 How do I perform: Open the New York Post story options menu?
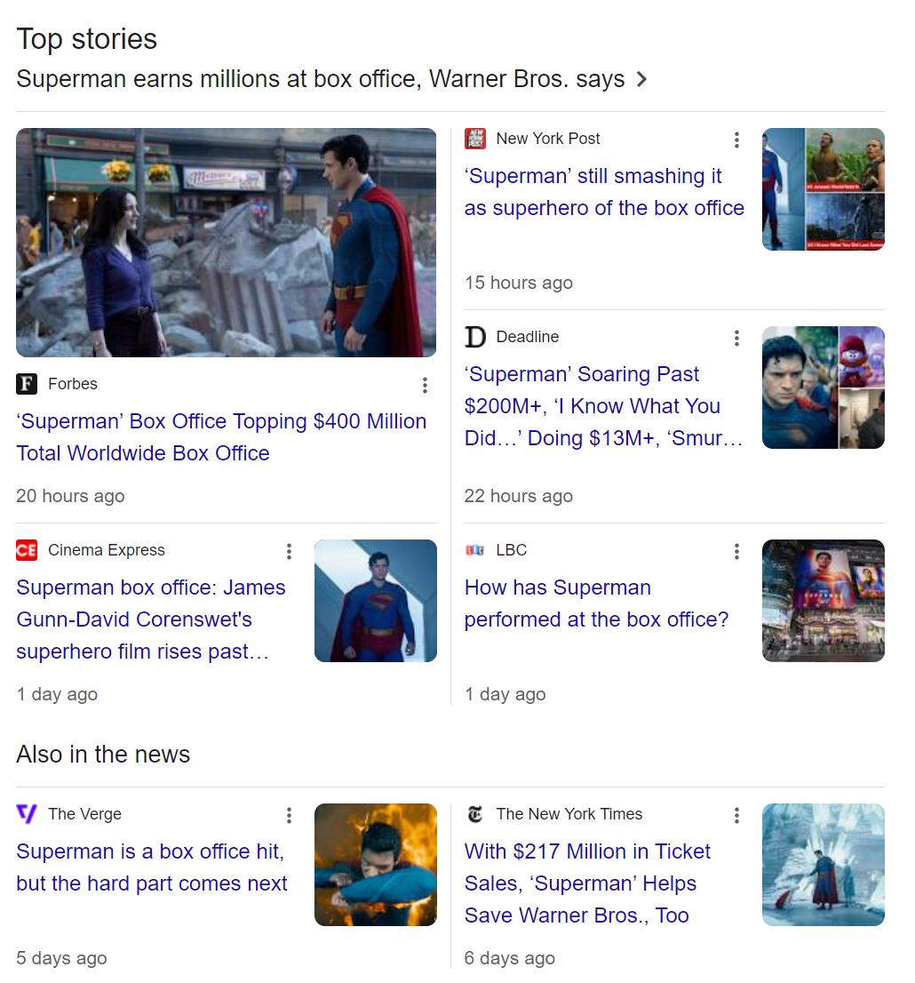[x=737, y=140]
